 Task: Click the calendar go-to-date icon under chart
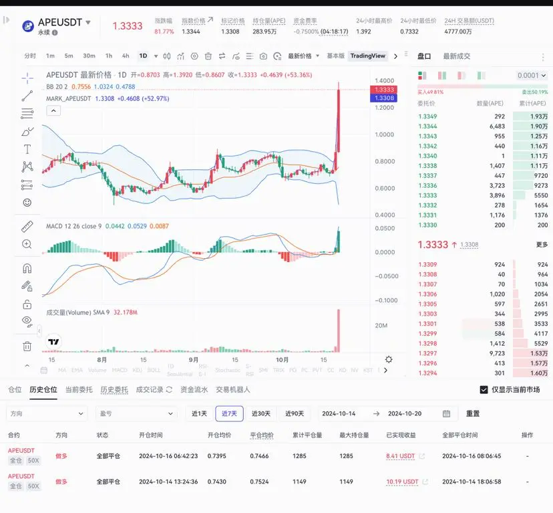(44, 371)
